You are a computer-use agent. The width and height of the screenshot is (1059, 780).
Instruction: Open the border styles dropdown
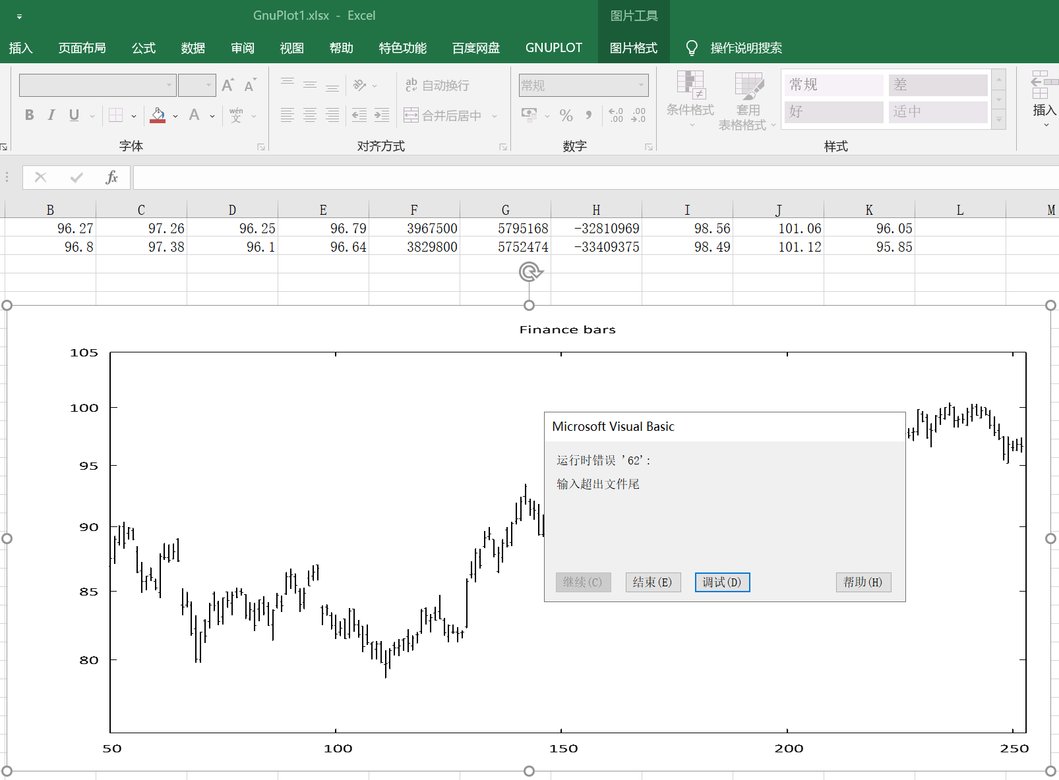[133, 115]
